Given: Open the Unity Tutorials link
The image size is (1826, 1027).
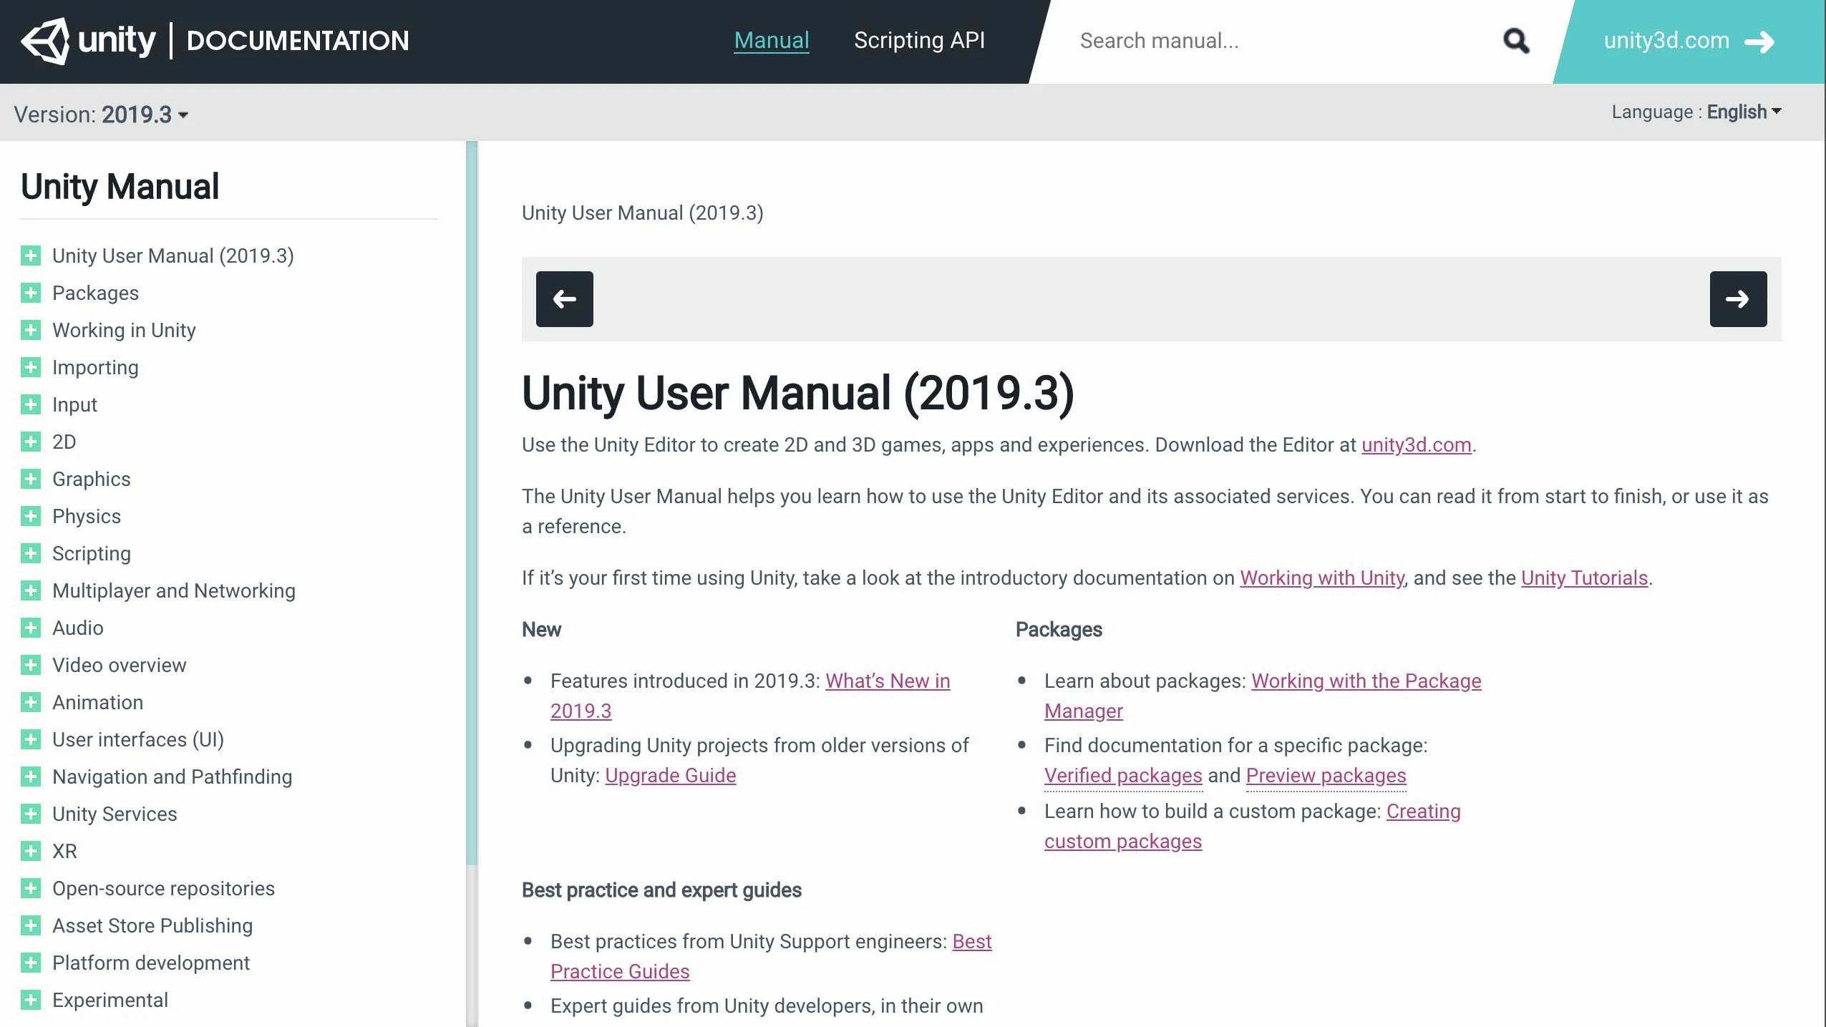Looking at the screenshot, I should tap(1584, 578).
